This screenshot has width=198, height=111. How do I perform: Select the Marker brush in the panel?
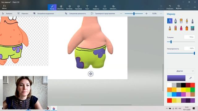(170, 21)
